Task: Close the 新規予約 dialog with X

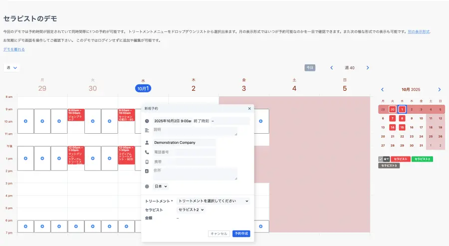Action: tap(249, 108)
